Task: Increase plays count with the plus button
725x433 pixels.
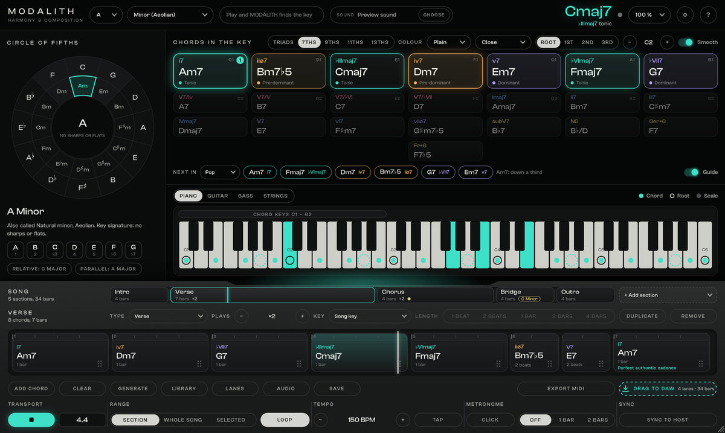Action: pyautogui.click(x=302, y=316)
